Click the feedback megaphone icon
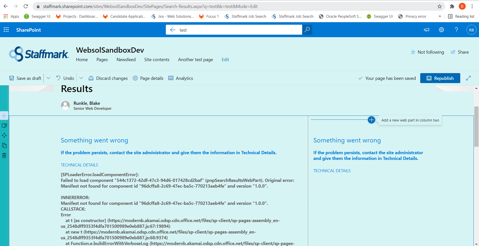The height and width of the screenshot is (246, 479). tap(426, 30)
